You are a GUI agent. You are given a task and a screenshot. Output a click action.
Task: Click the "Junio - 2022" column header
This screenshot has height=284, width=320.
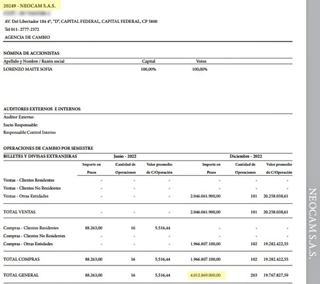coord(125,156)
